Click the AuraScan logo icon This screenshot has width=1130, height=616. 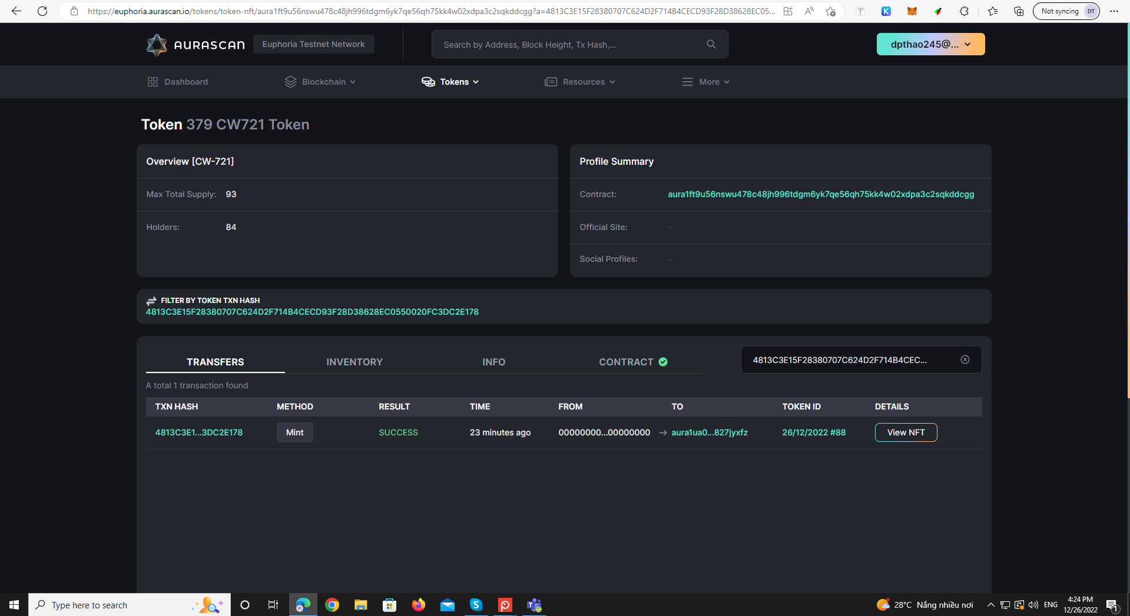click(156, 44)
